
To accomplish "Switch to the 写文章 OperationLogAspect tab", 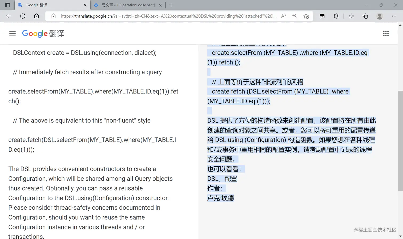I will pyautogui.click(x=128, y=5).
